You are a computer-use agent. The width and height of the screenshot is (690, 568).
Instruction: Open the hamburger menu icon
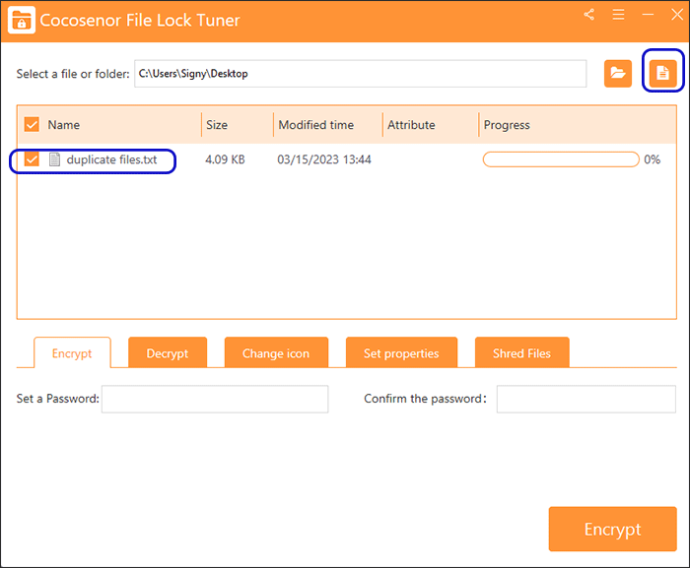[x=618, y=15]
